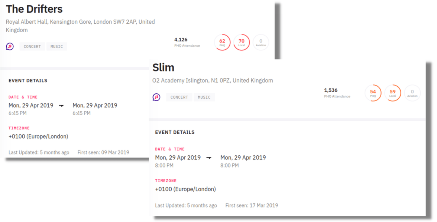Click the date arrow in The Drifters details
Screen dimensions: 437x222
62,106
